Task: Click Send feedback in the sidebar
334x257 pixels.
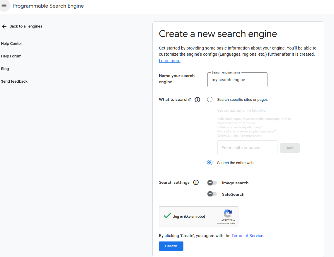Action: pyautogui.click(x=14, y=81)
